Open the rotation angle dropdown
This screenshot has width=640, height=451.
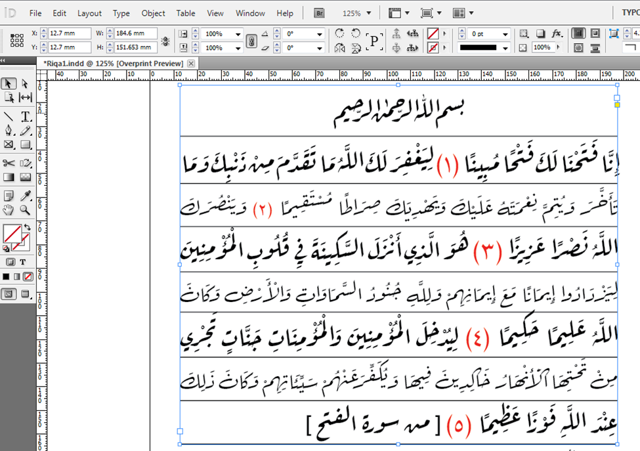tap(320, 34)
